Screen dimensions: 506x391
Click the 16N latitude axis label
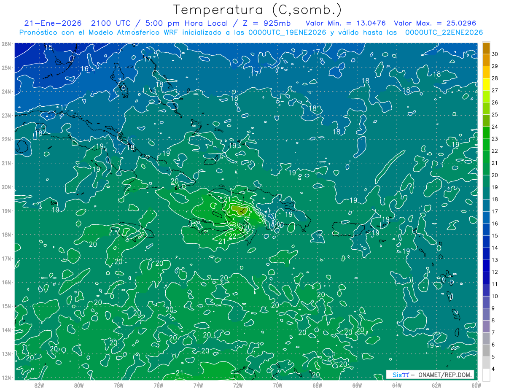[6, 282]
